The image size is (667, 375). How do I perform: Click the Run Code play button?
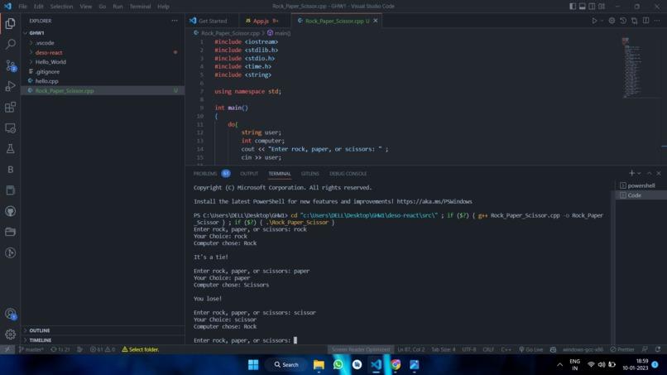(594, 21)
